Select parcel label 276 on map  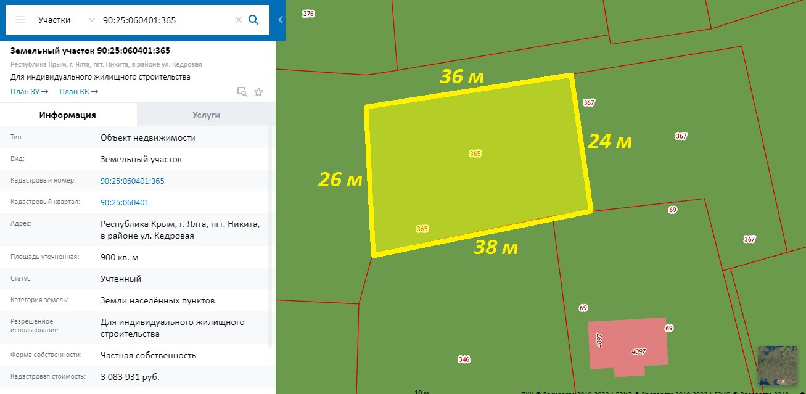(309, 14)
